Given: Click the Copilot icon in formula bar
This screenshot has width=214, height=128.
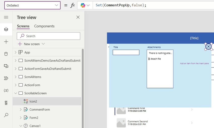Looking at the screenshot, I should (x=83, y=5).
